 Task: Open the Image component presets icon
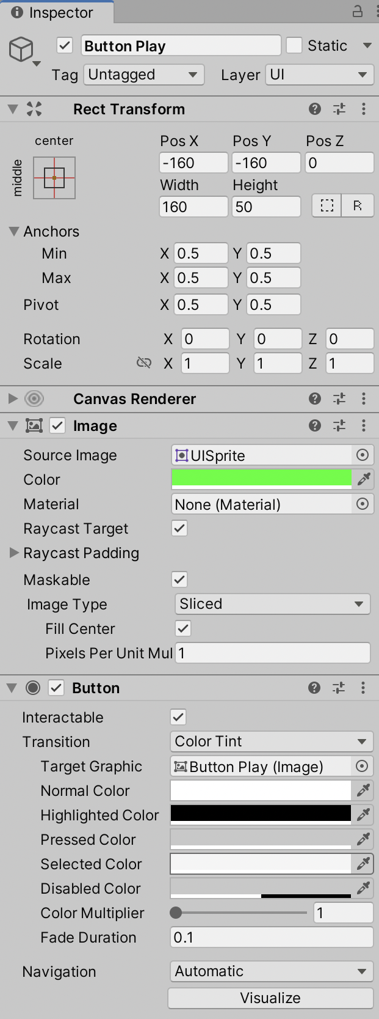tap(339, 425)
